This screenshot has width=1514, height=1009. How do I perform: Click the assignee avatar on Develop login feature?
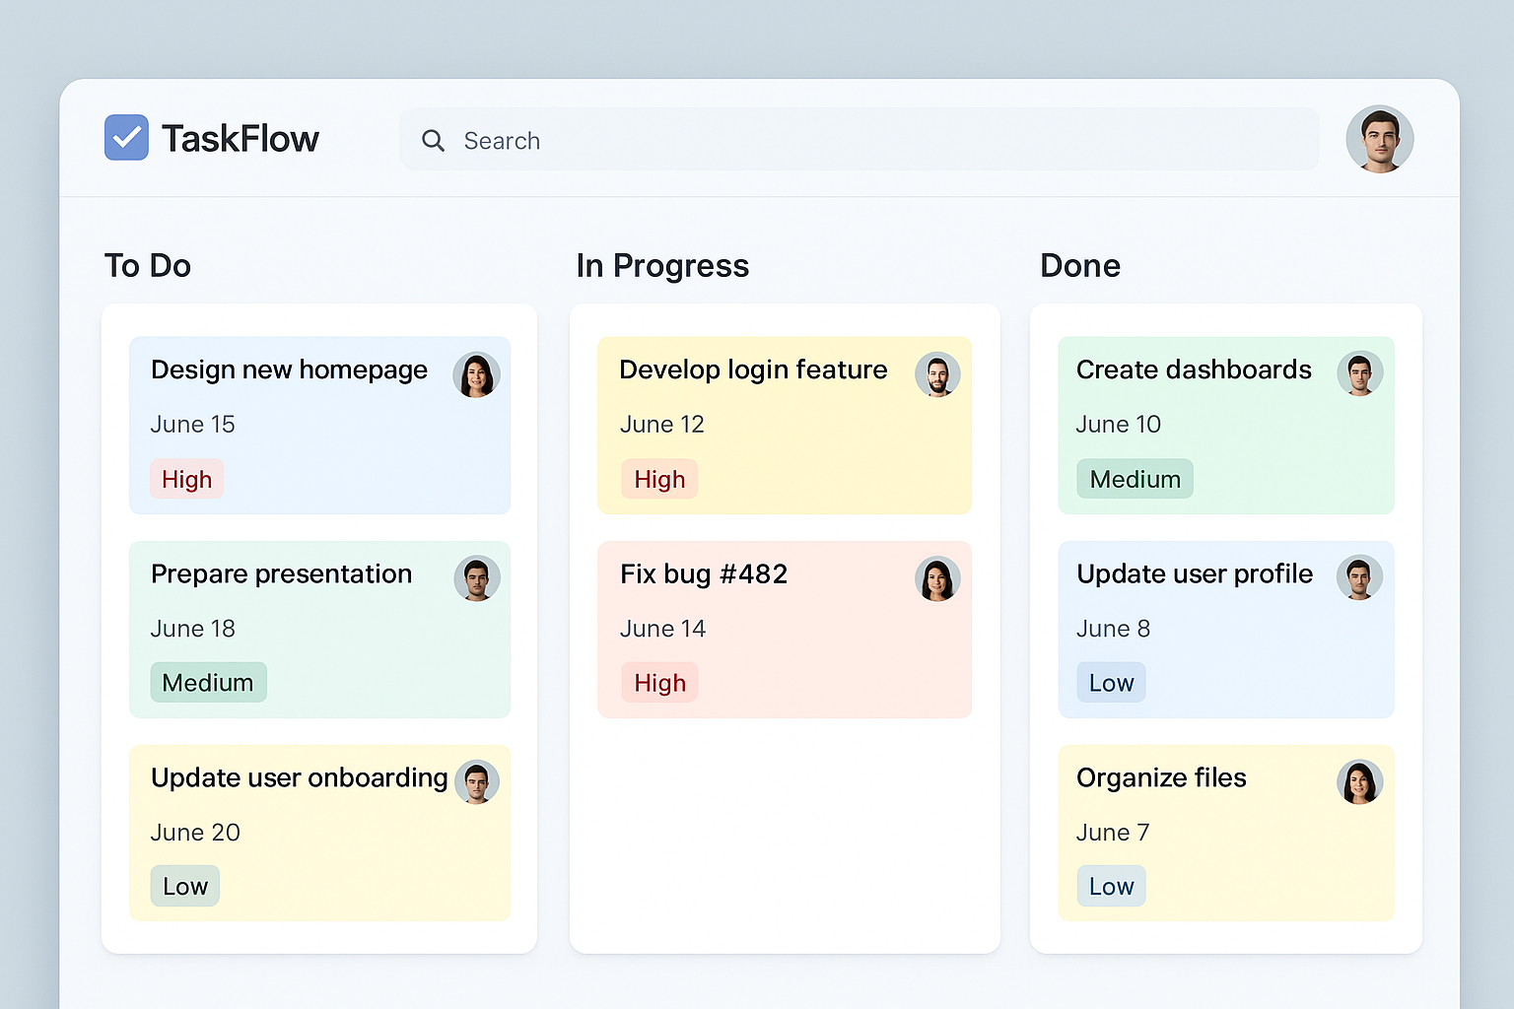tap(938, 374)
